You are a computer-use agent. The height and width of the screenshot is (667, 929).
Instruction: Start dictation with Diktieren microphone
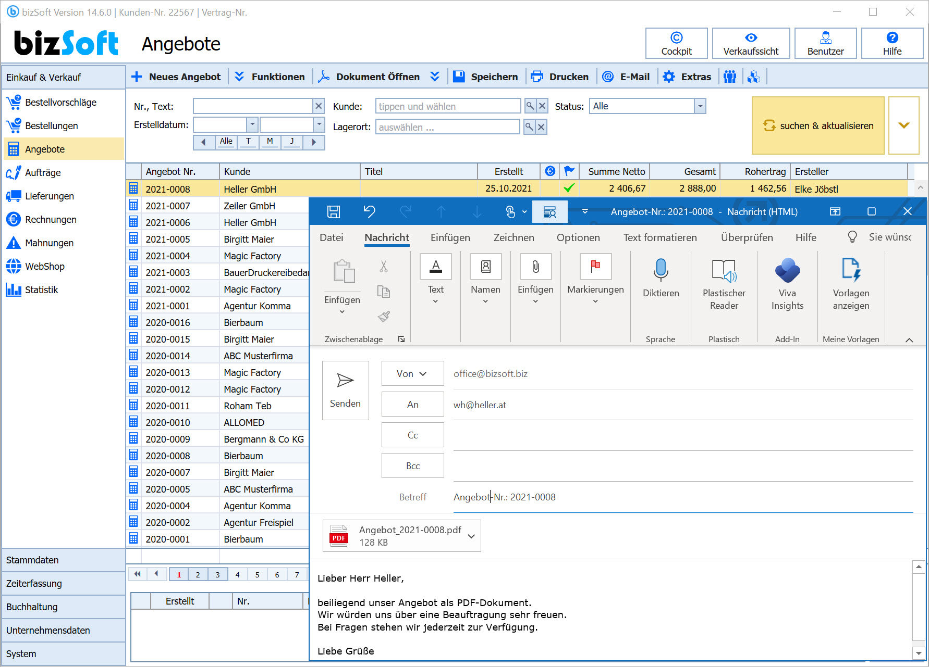pyautogui.click(x=661, y=278)
